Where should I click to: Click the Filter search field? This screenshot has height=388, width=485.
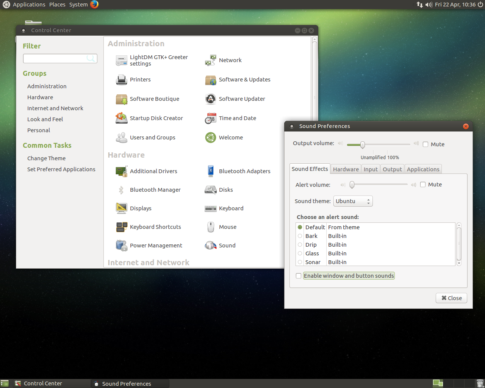tap(60, 58)
